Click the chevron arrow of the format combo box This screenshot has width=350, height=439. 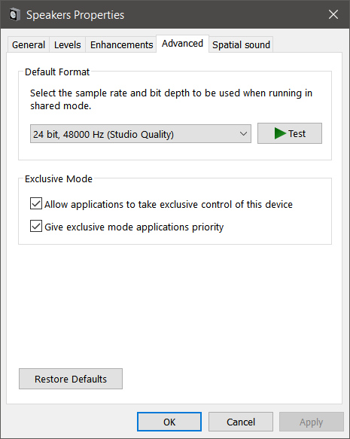[x=243, y=134]
